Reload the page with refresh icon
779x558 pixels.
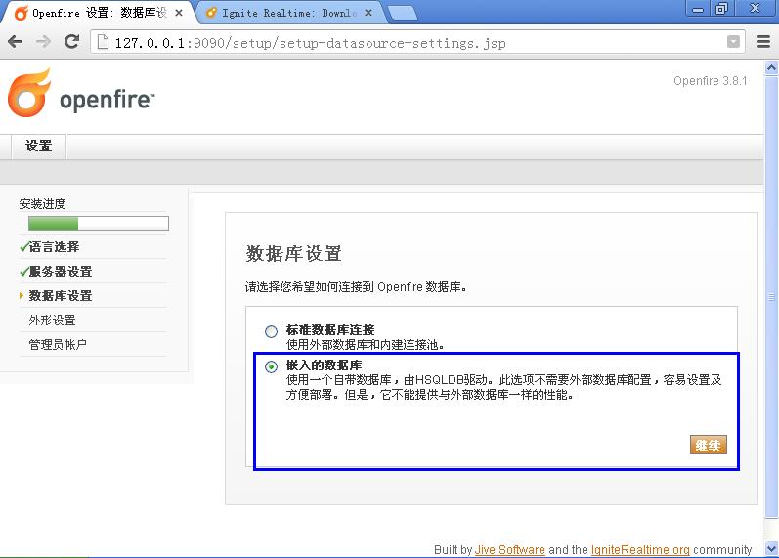pyautogui.click(x=72, y=41)
